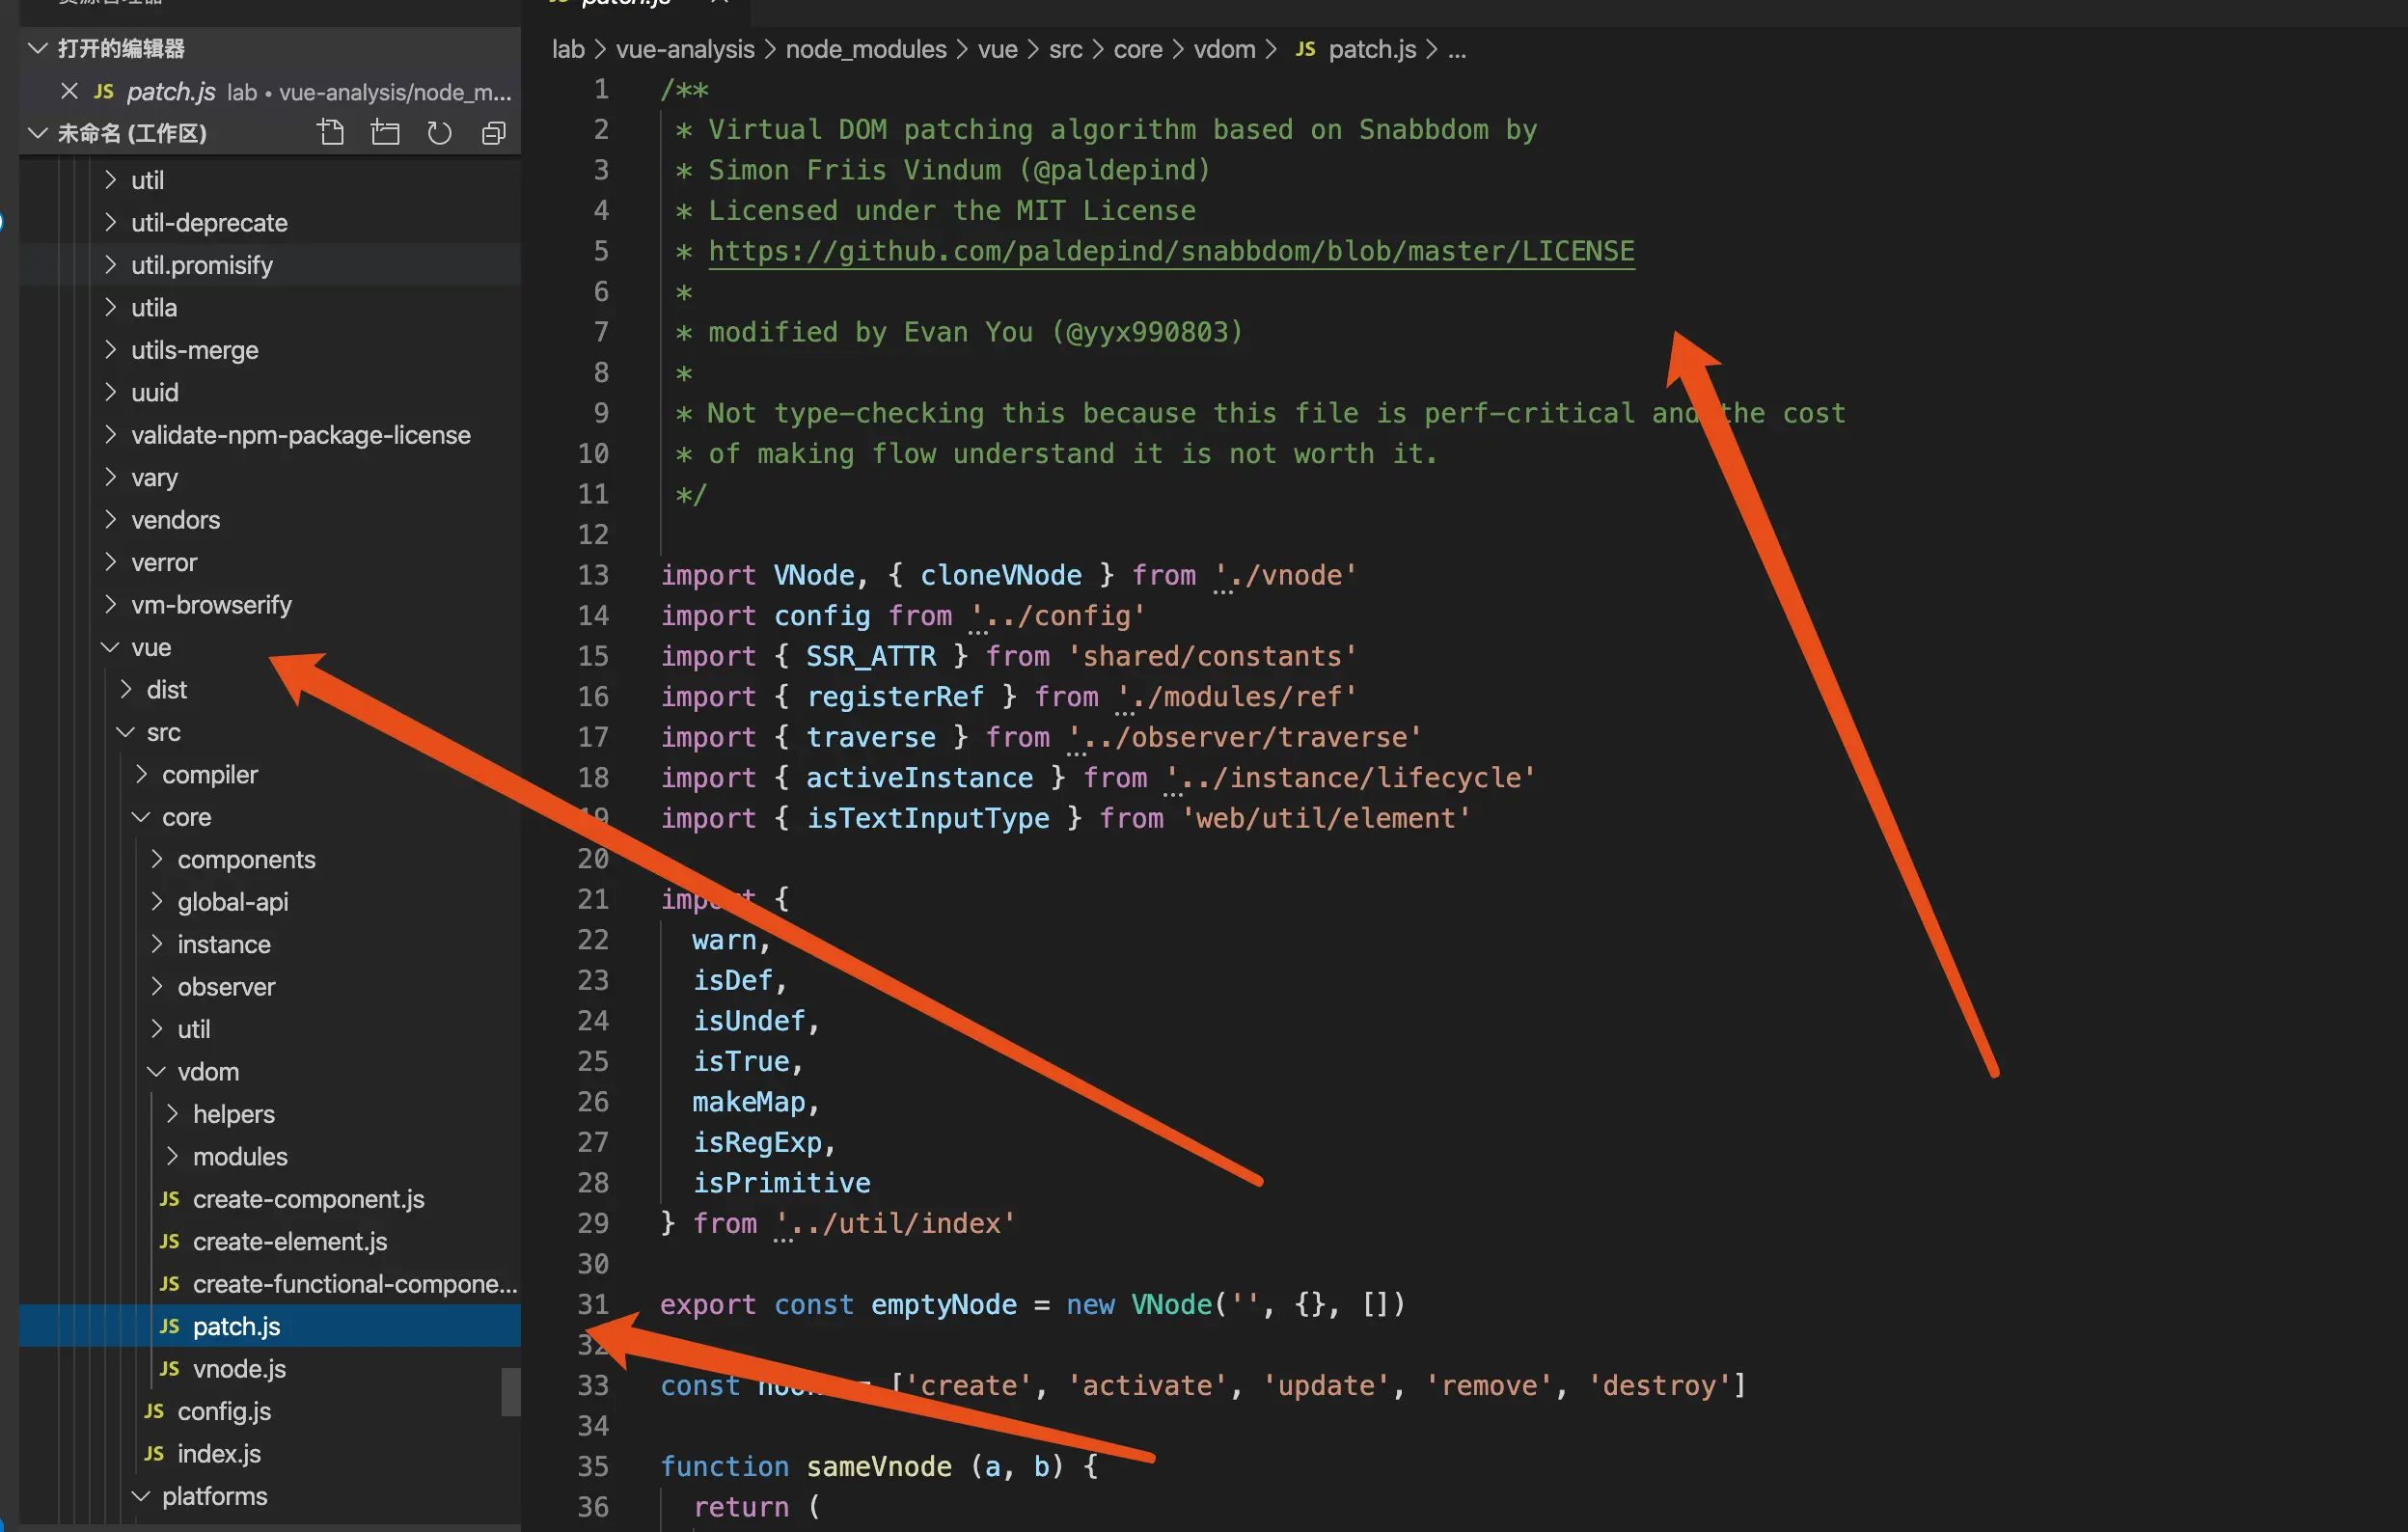Collapse the vdom folder chevron

[157, 1072]
